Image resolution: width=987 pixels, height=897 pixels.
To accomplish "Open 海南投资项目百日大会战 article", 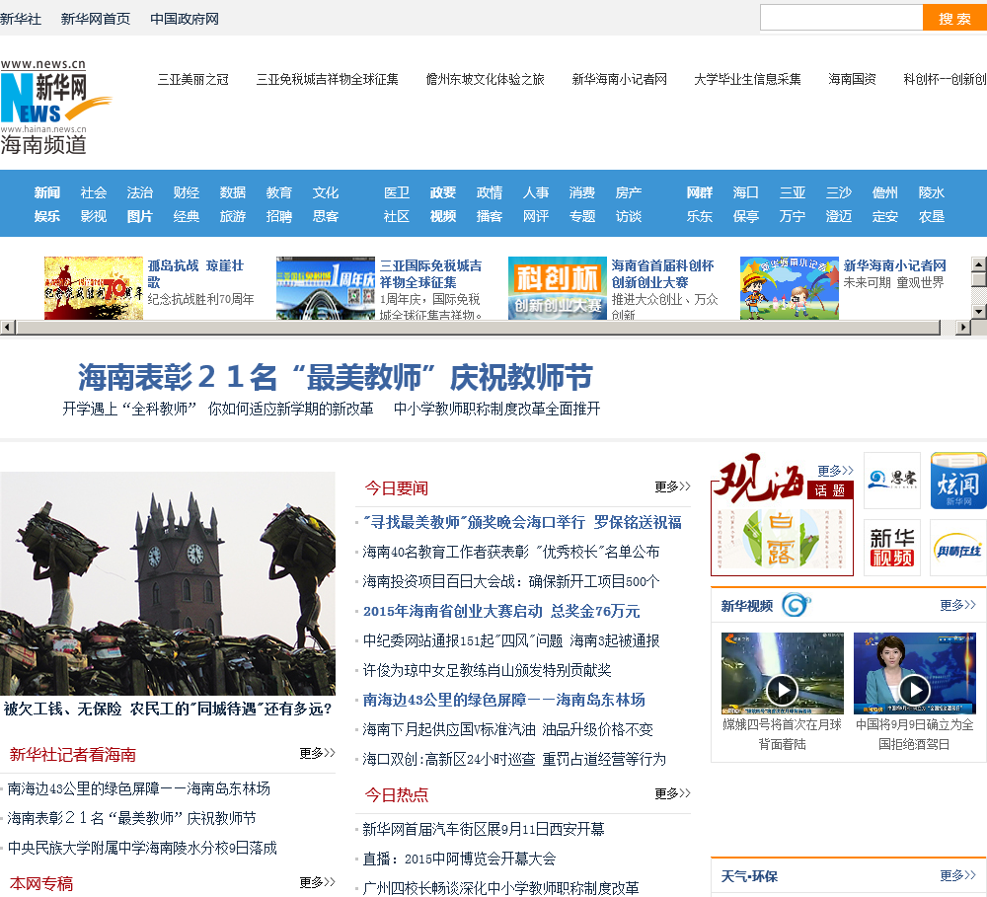I will [x=511, y=581].
